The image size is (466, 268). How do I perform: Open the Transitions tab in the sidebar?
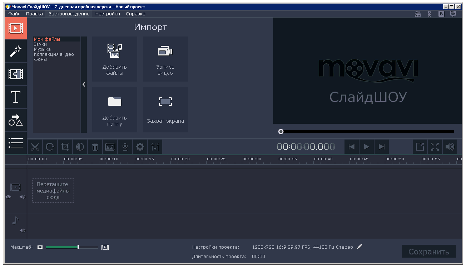[x=16, y=74]
